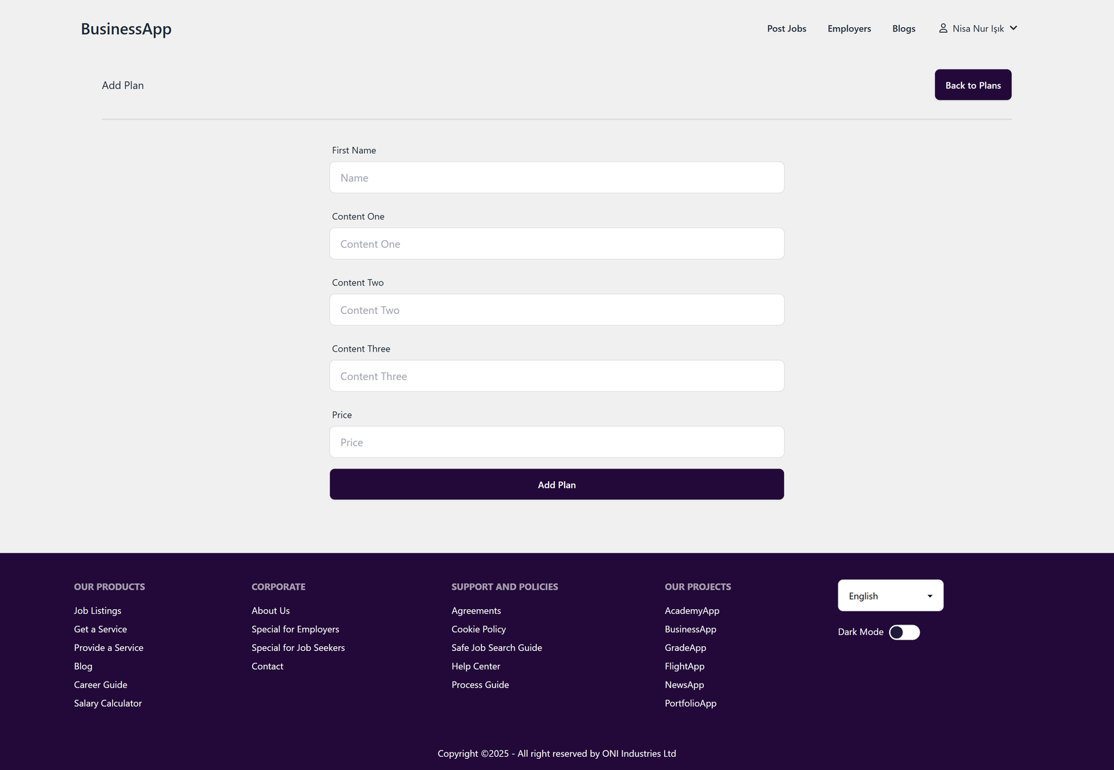Open the Cookie Policy link

(478, 629)
